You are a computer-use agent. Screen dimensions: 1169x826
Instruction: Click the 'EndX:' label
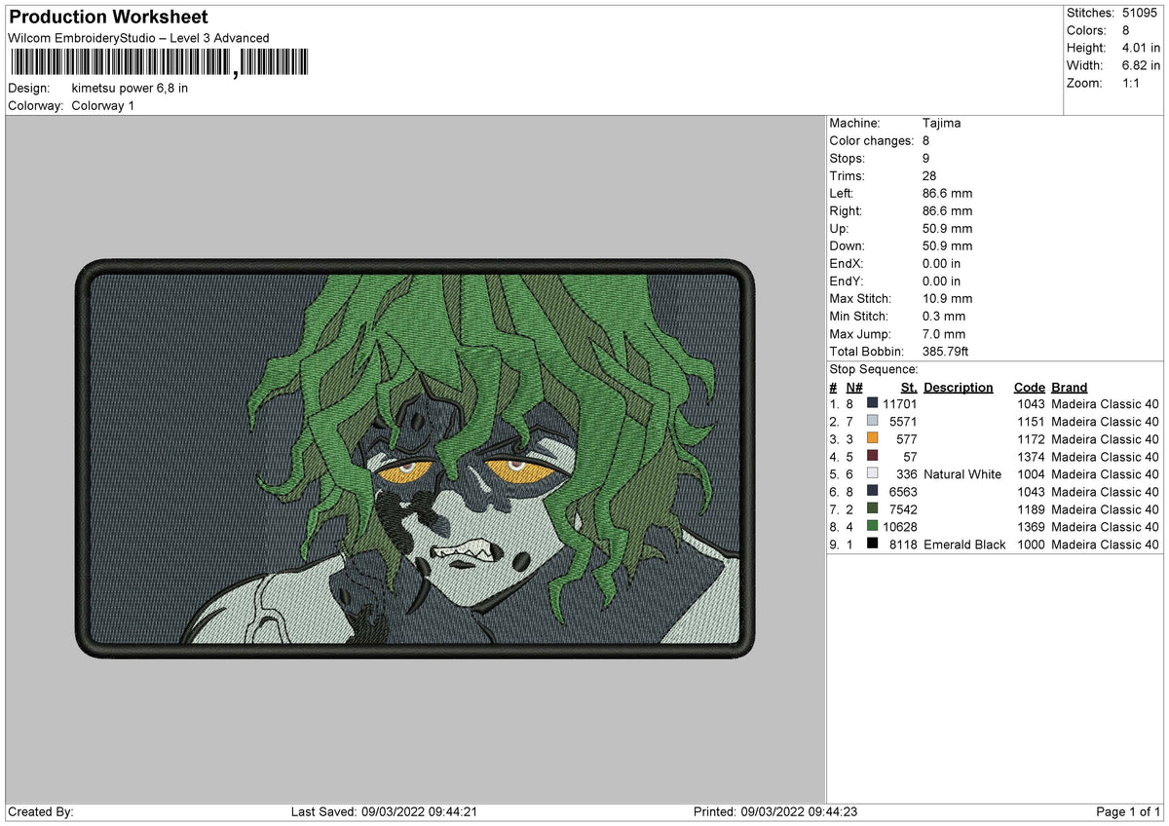pyautogui.click(x=847, y=263)
